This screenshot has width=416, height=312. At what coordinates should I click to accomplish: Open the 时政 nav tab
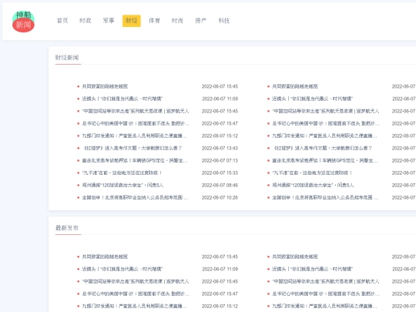tap(86, 21)
